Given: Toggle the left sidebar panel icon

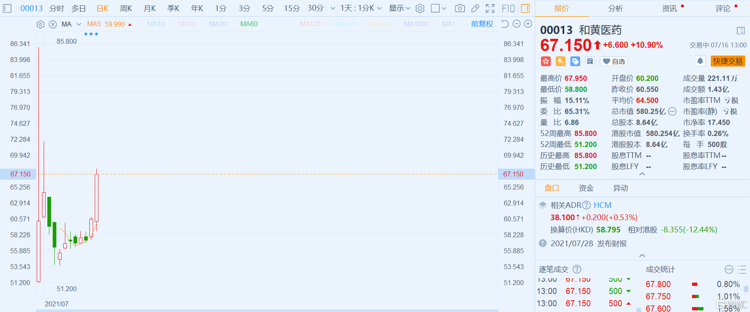Looking at the screenshot, I should click(7, 8).
